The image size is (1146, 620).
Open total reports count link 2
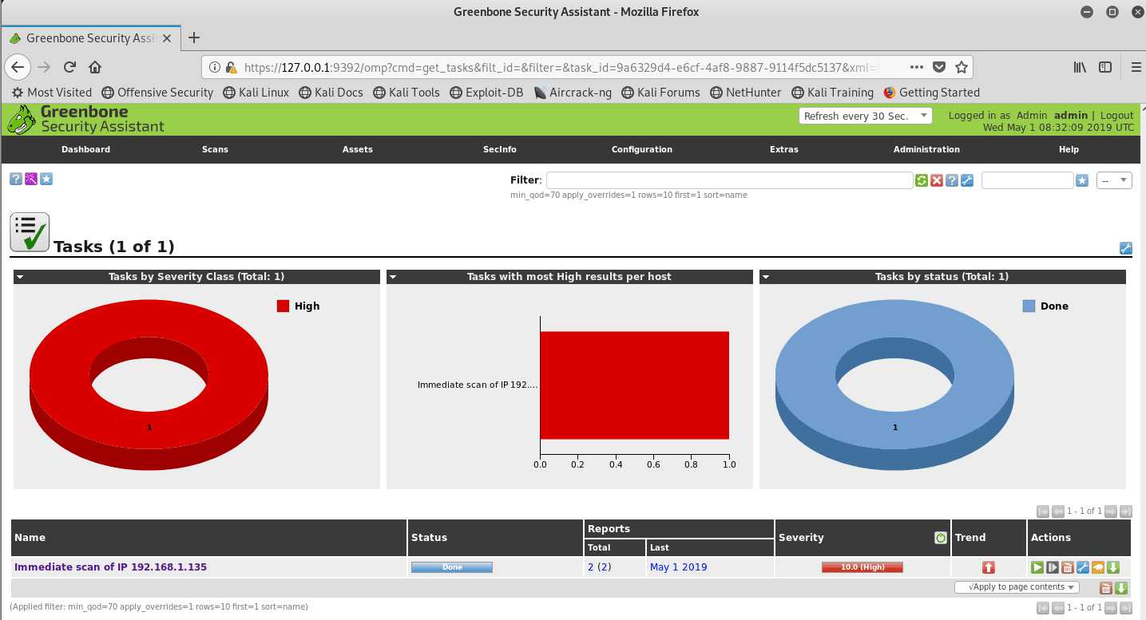coord(591,567)
